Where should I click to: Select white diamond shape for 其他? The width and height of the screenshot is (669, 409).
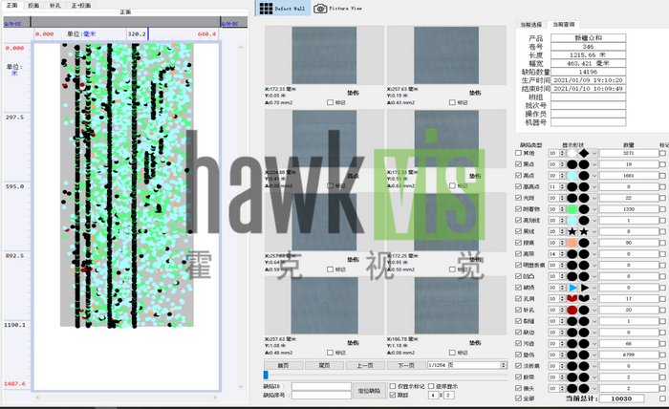click(572, 153)
